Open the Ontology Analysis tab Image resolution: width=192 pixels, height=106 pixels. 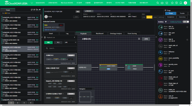(116, 33)
